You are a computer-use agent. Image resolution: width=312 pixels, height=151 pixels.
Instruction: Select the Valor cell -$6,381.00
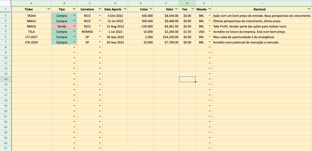(166, 26)
